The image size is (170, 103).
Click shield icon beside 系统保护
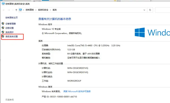click(x=3, y=32)
